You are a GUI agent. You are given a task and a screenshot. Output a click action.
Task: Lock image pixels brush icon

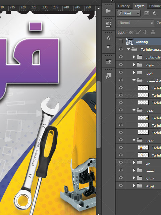[138, 32]
